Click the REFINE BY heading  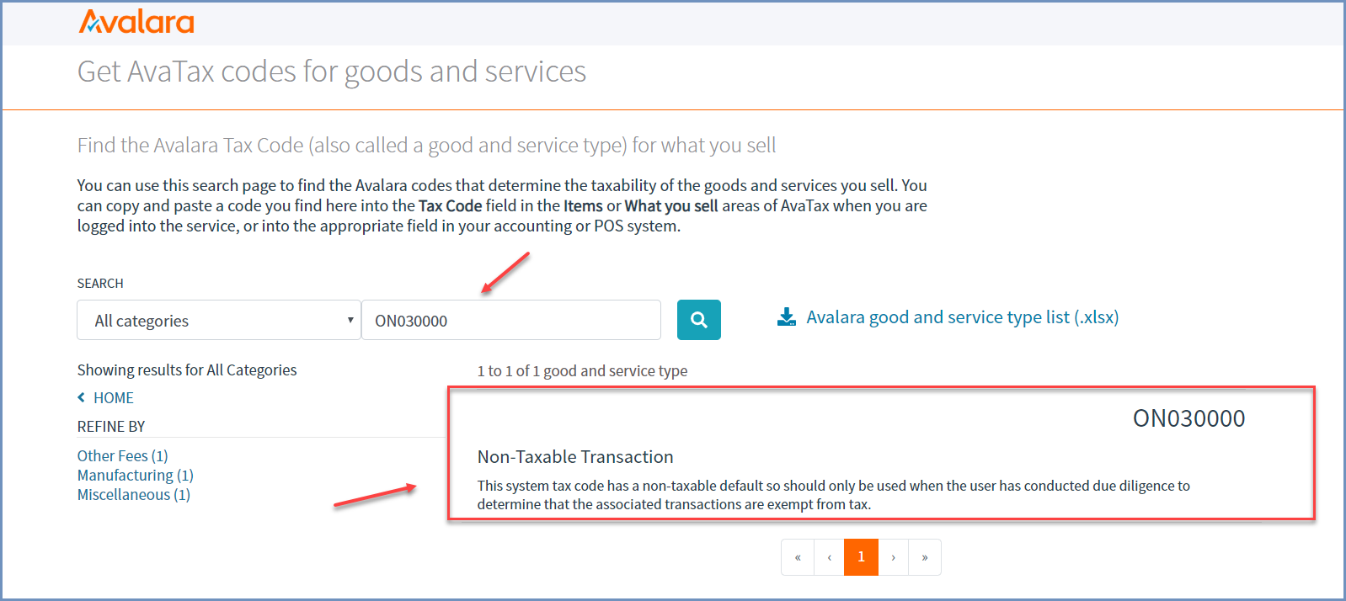click(x=111, y=427)
